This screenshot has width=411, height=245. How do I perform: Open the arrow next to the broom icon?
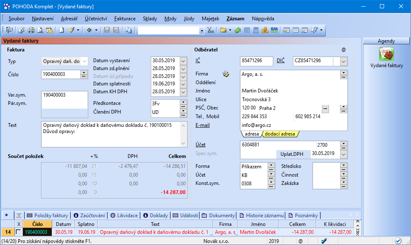click(x=78, y=30)
